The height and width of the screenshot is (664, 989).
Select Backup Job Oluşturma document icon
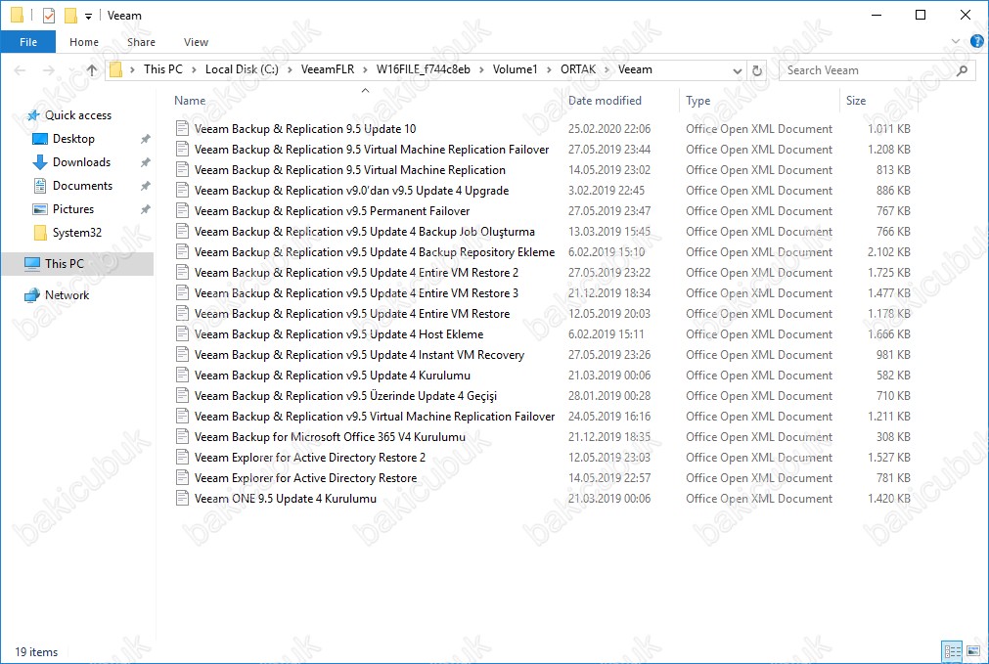(x=182, y=232)
